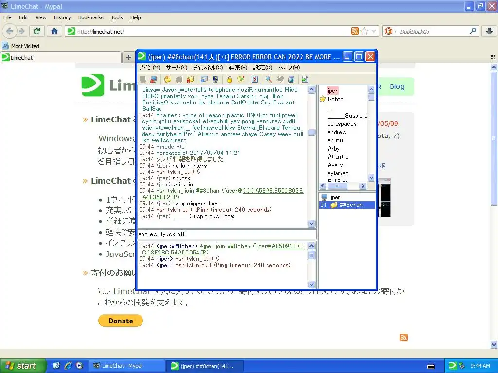Click the checklist icon with red checkmarks
Screen dimensions: 498x373
255,79
